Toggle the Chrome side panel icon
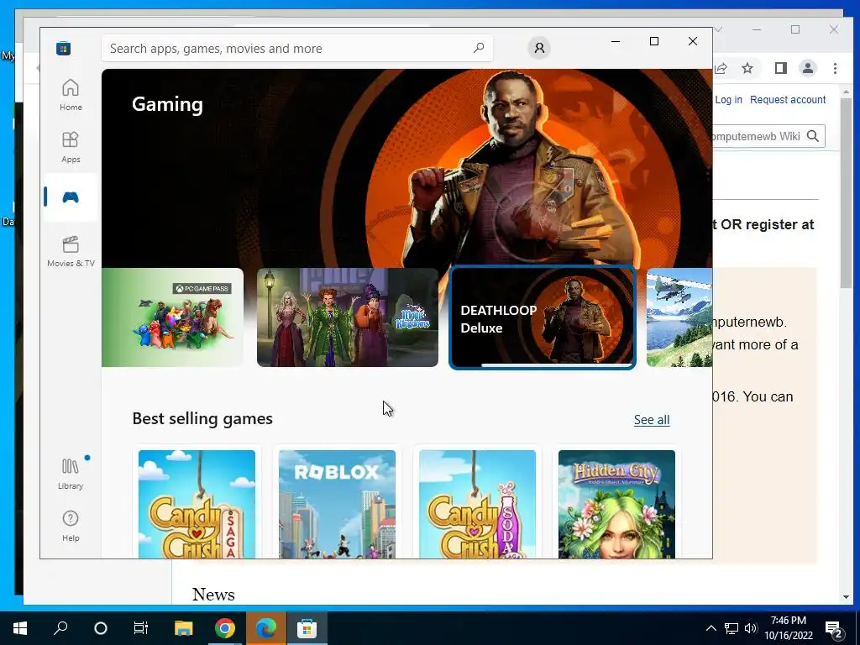Screen dimensions: 860x645 click(780, 68)
